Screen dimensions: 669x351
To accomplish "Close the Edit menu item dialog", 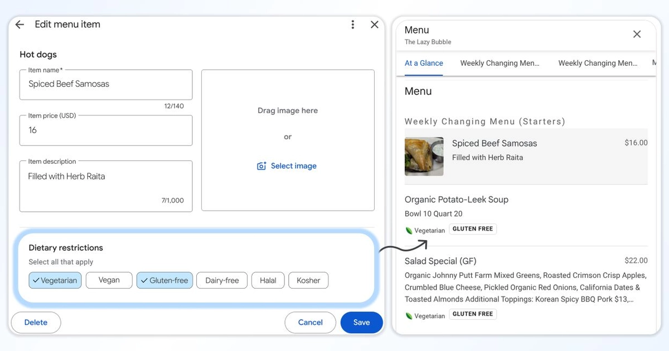I will (375, 25).
